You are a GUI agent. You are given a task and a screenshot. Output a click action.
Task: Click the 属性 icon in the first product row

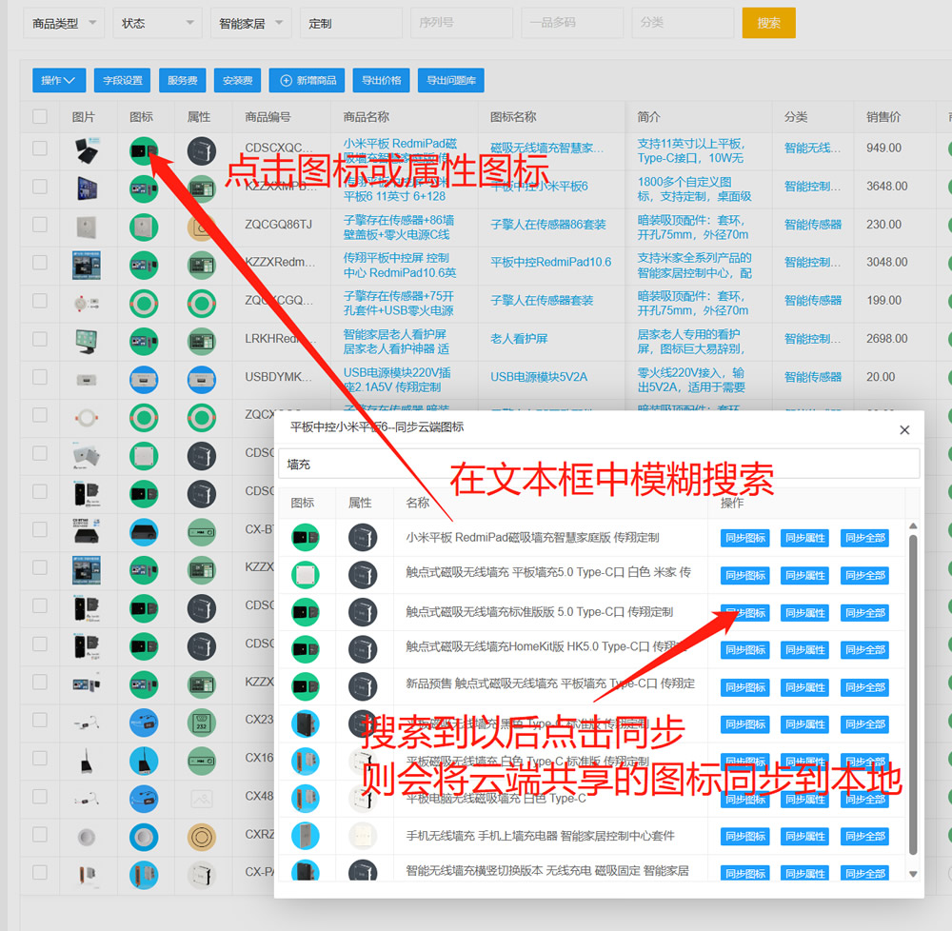click(201, 149)
